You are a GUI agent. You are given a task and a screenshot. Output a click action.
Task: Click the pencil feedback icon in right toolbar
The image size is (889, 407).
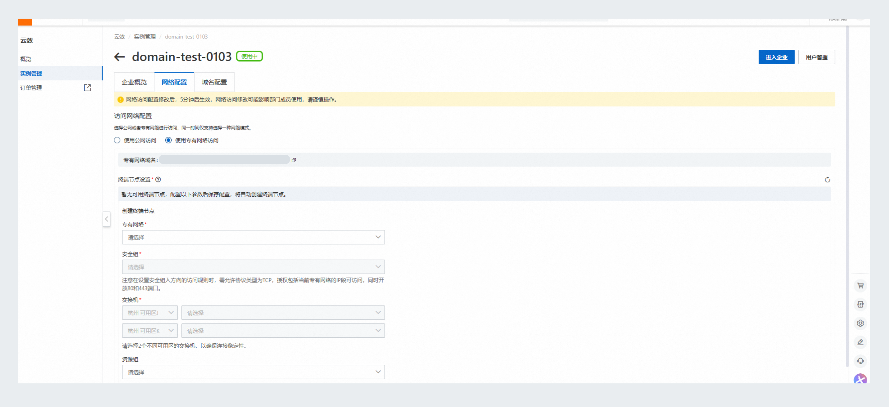point(860,342)
